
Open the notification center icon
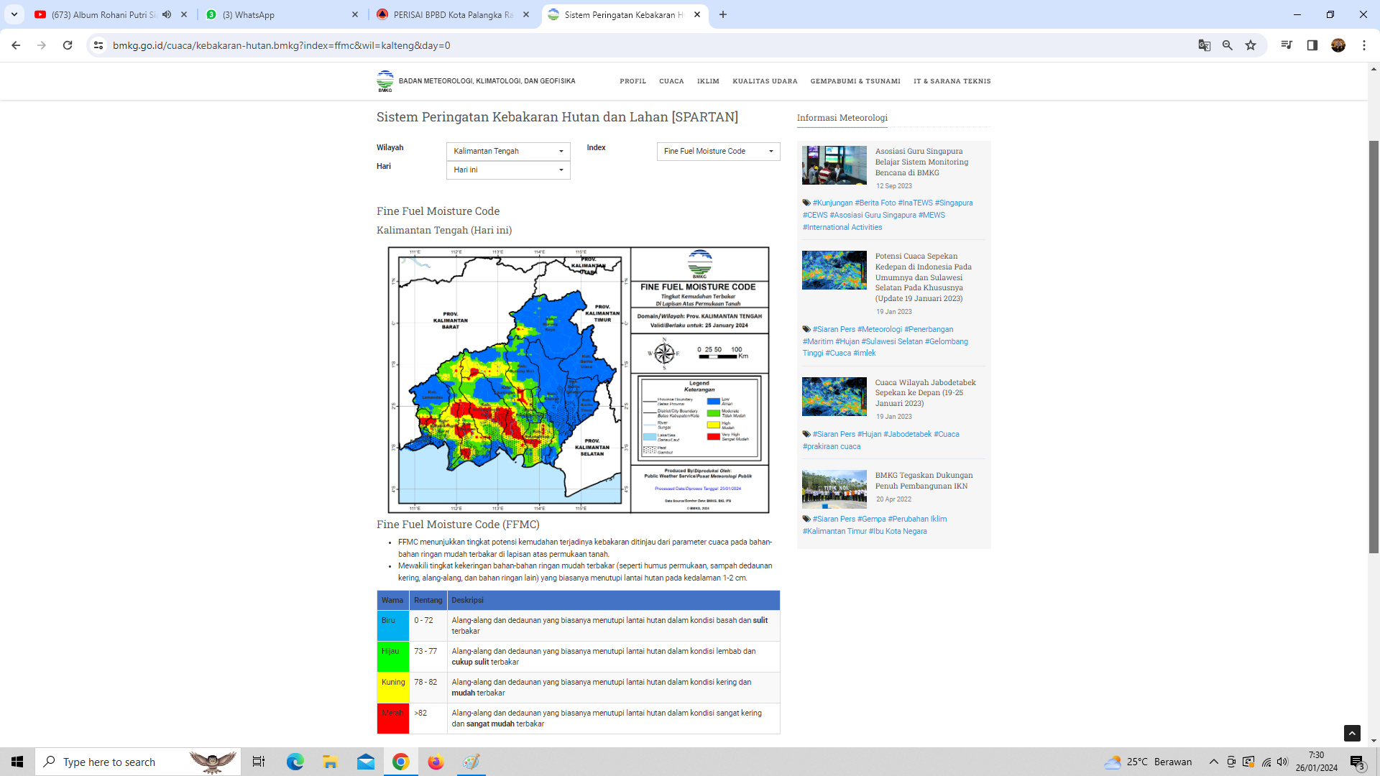point(1358,762)
